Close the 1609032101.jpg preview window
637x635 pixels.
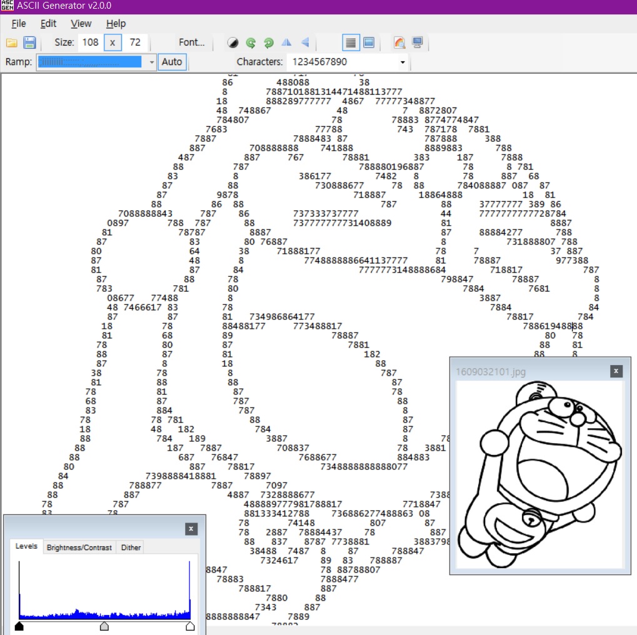[x=616, y=371]
